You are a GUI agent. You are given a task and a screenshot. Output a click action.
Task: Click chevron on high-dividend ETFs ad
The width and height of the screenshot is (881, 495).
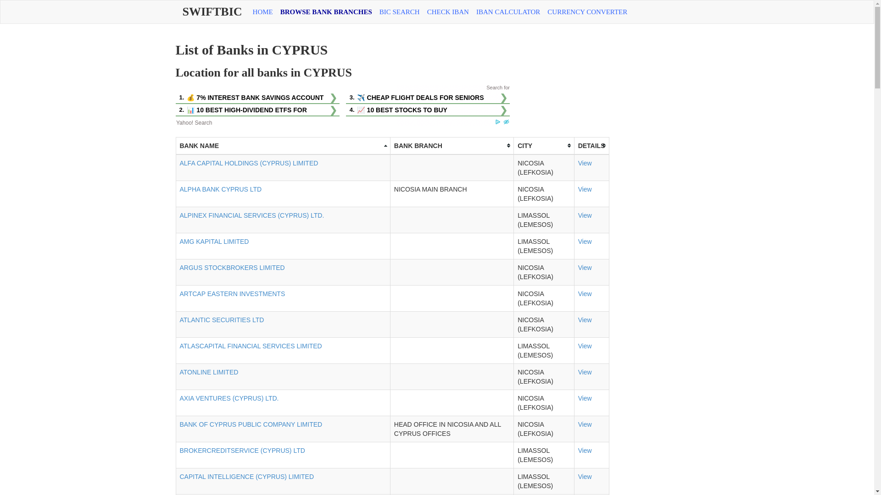(x=334, y=110)
